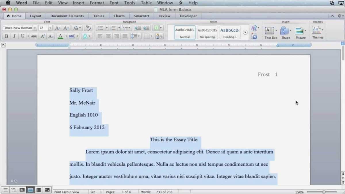Open the Format menu
This screenshot has height=194, width=345.
tap(97, 3)
